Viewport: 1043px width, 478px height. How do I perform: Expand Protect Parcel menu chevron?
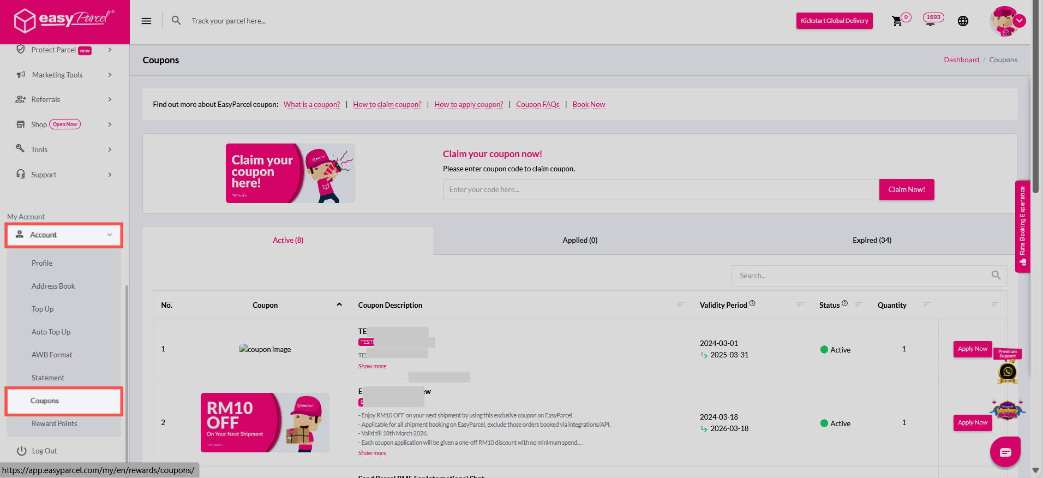pos(110,50)
